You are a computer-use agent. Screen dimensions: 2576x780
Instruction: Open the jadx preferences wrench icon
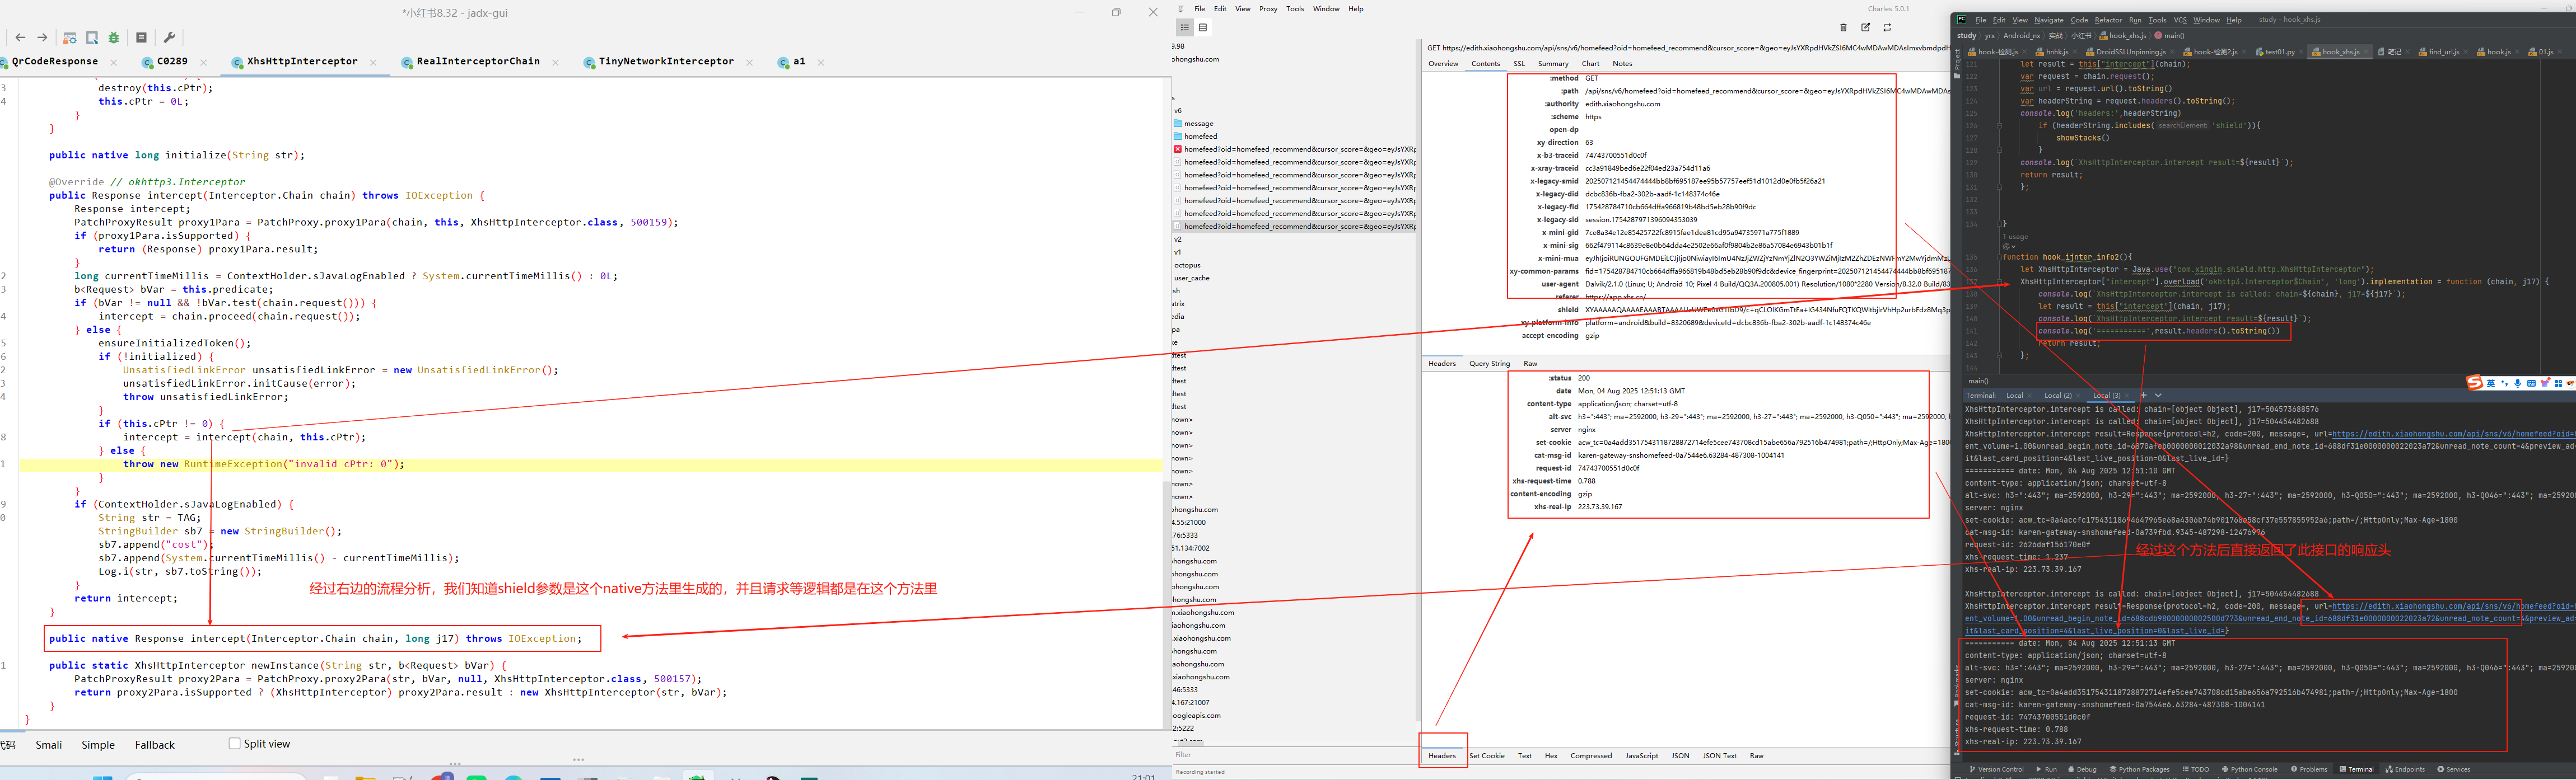[169, 38]
